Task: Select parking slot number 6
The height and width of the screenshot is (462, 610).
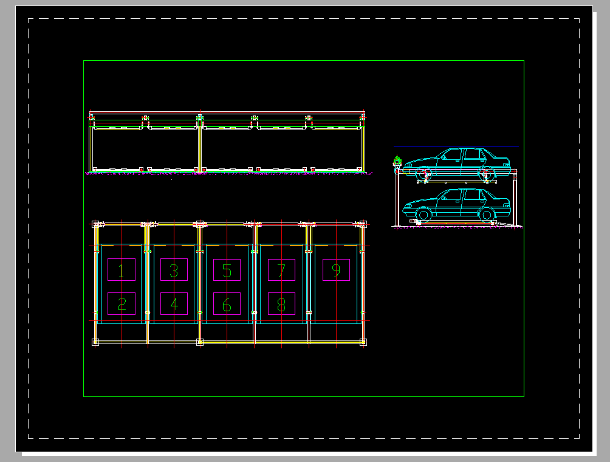Action: pos(227,303)
